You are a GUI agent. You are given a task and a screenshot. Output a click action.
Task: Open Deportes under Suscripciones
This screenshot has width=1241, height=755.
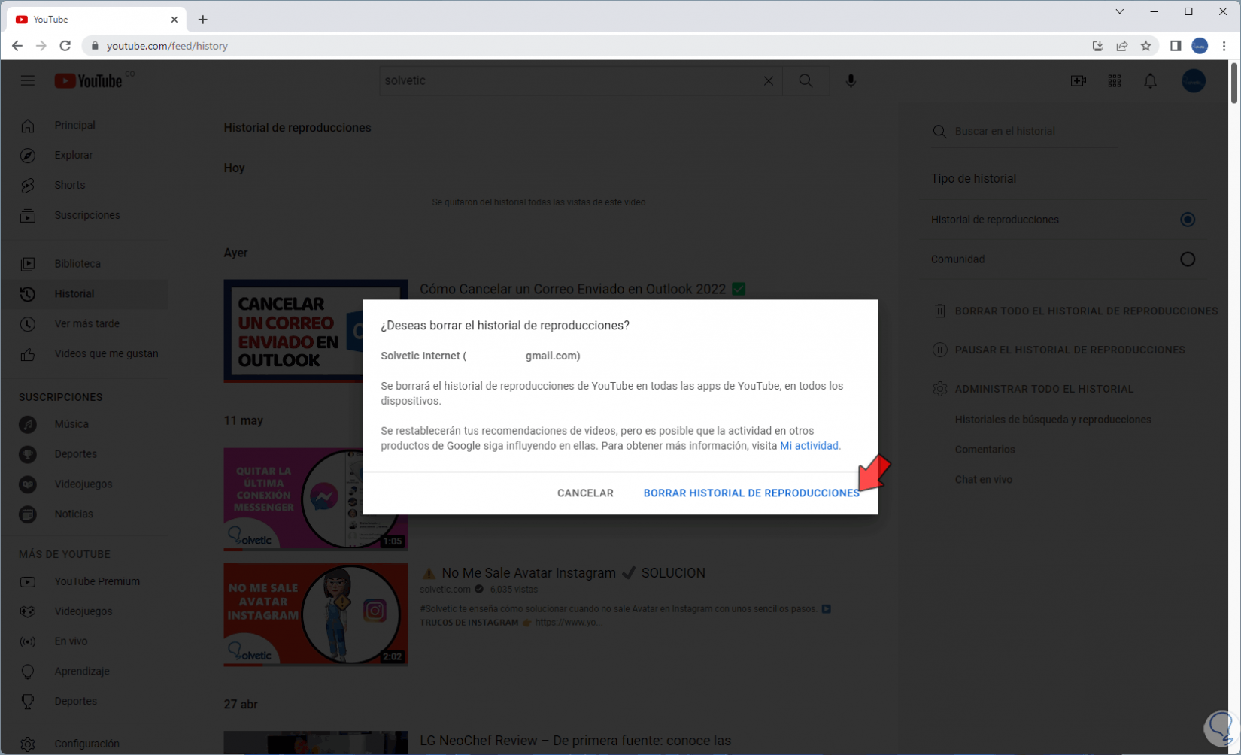pyautogui.click(x=84, y=454)
